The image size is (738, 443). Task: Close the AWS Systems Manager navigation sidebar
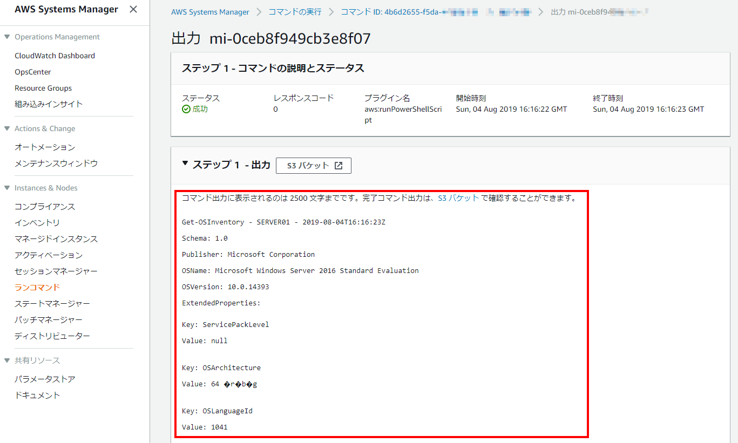tap(133, 9)
